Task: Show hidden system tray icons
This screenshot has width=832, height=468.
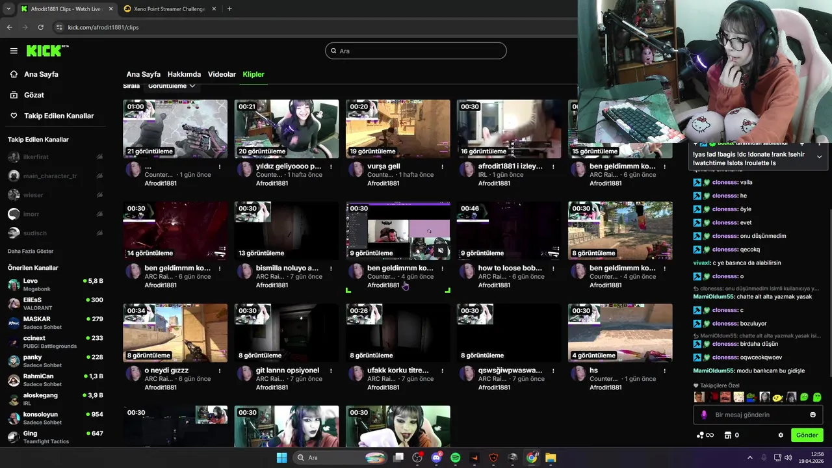Action: (x=749, y=458)
